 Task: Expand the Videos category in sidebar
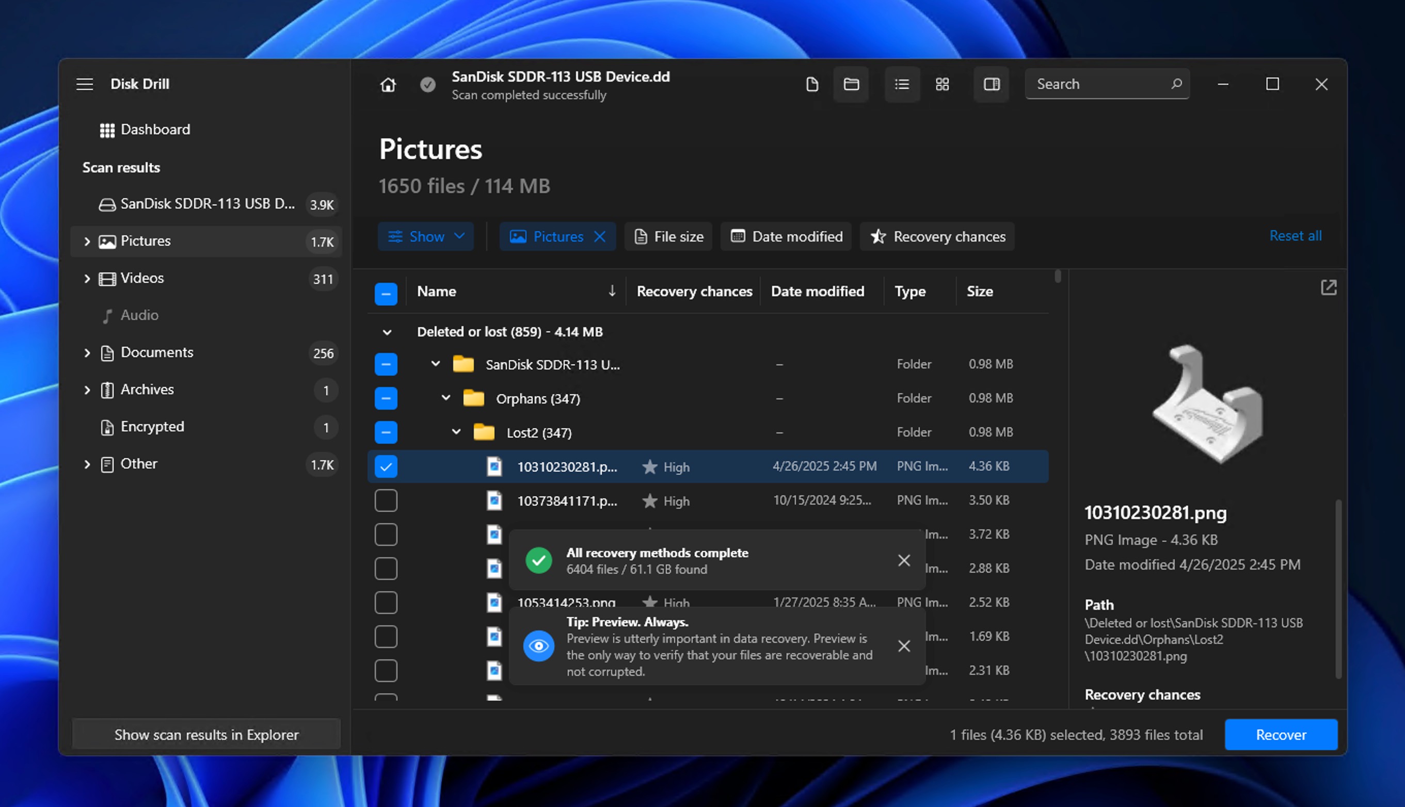[87, 278]
